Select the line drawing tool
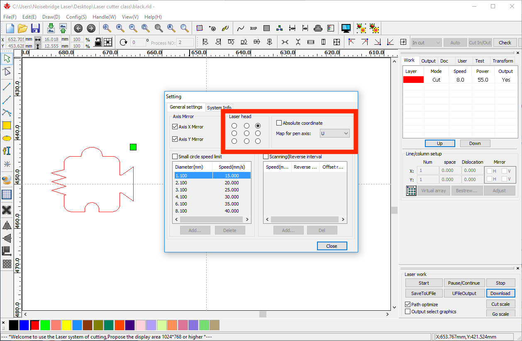522x341 pixels. pos(7,87)
